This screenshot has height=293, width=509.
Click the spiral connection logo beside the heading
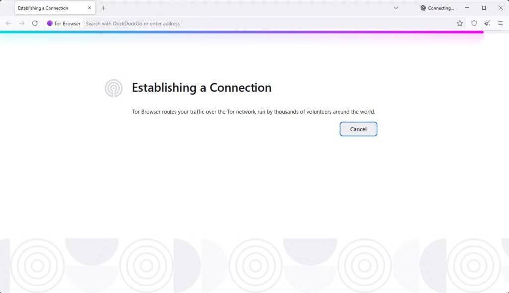(x=113, y=88)
